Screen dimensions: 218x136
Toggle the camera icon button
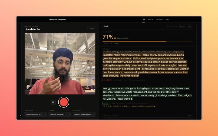coord(53,102)
